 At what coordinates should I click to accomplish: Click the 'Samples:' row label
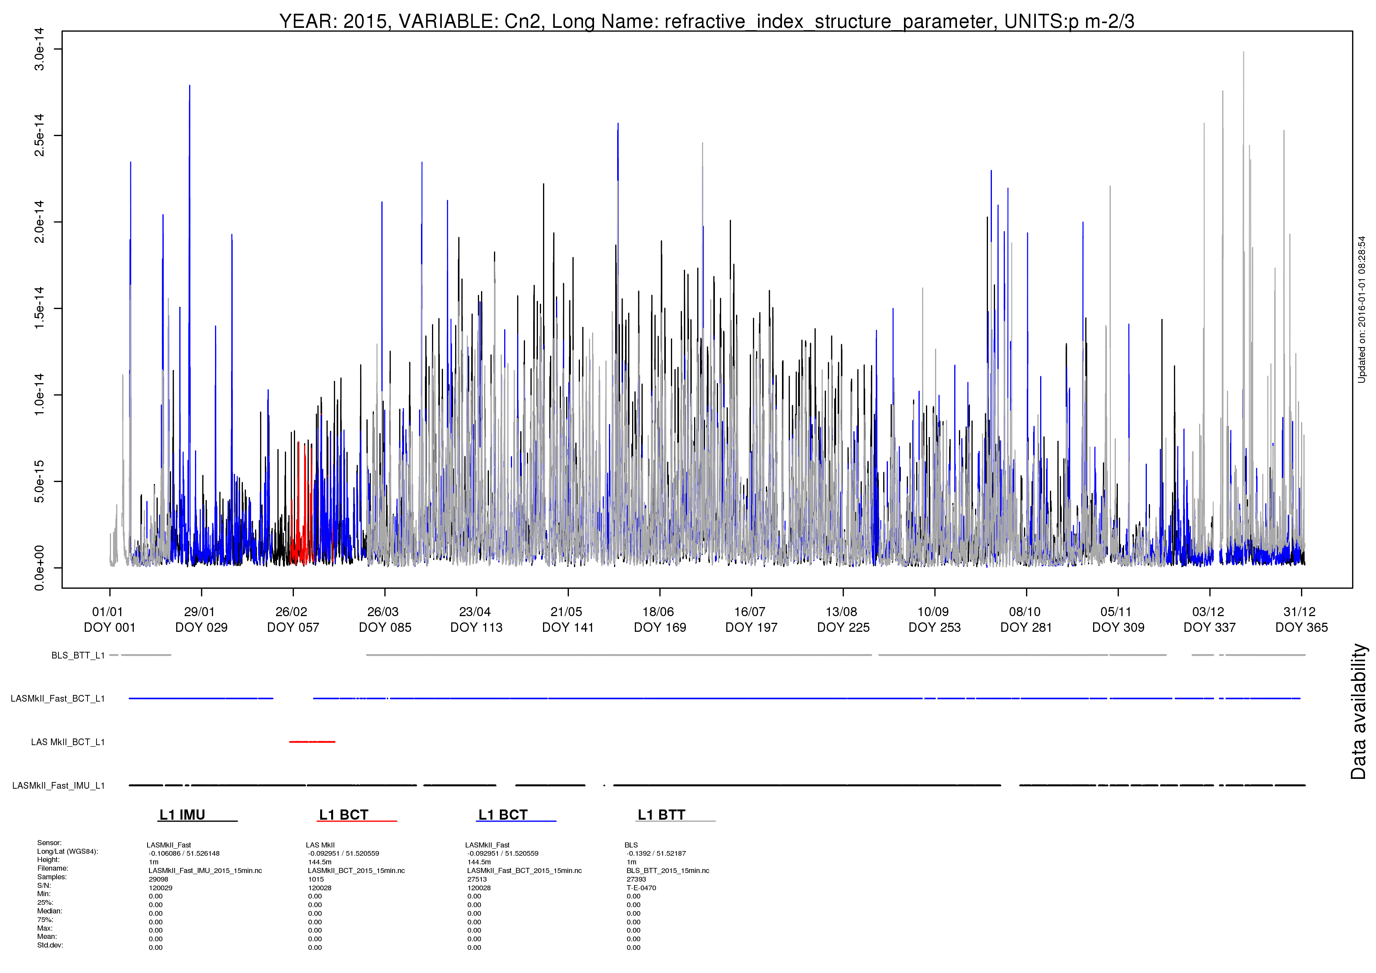pos(51,877)
